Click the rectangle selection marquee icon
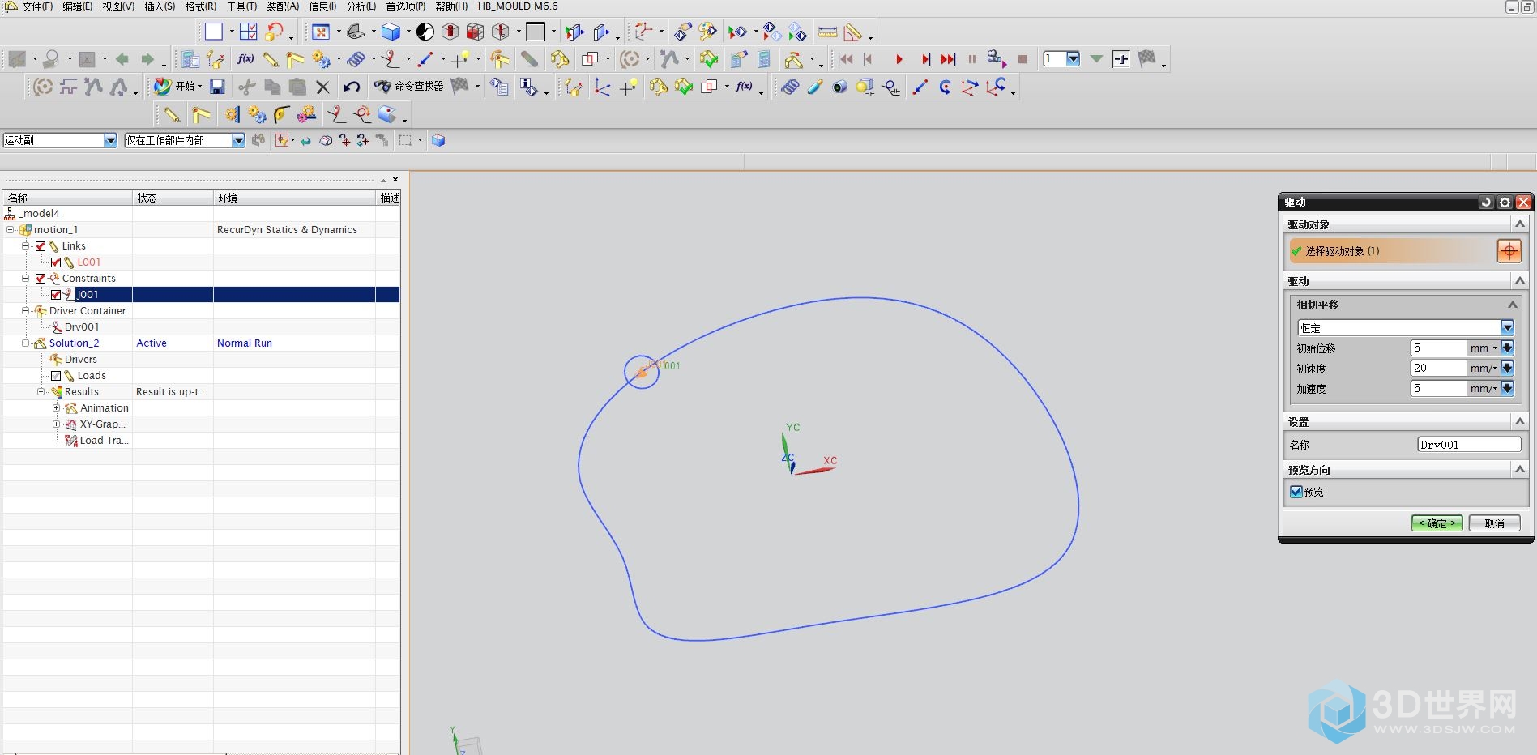 tap(405, 140)
